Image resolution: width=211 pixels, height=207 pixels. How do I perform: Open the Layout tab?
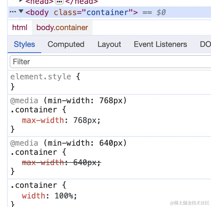[x=109, y=45]
